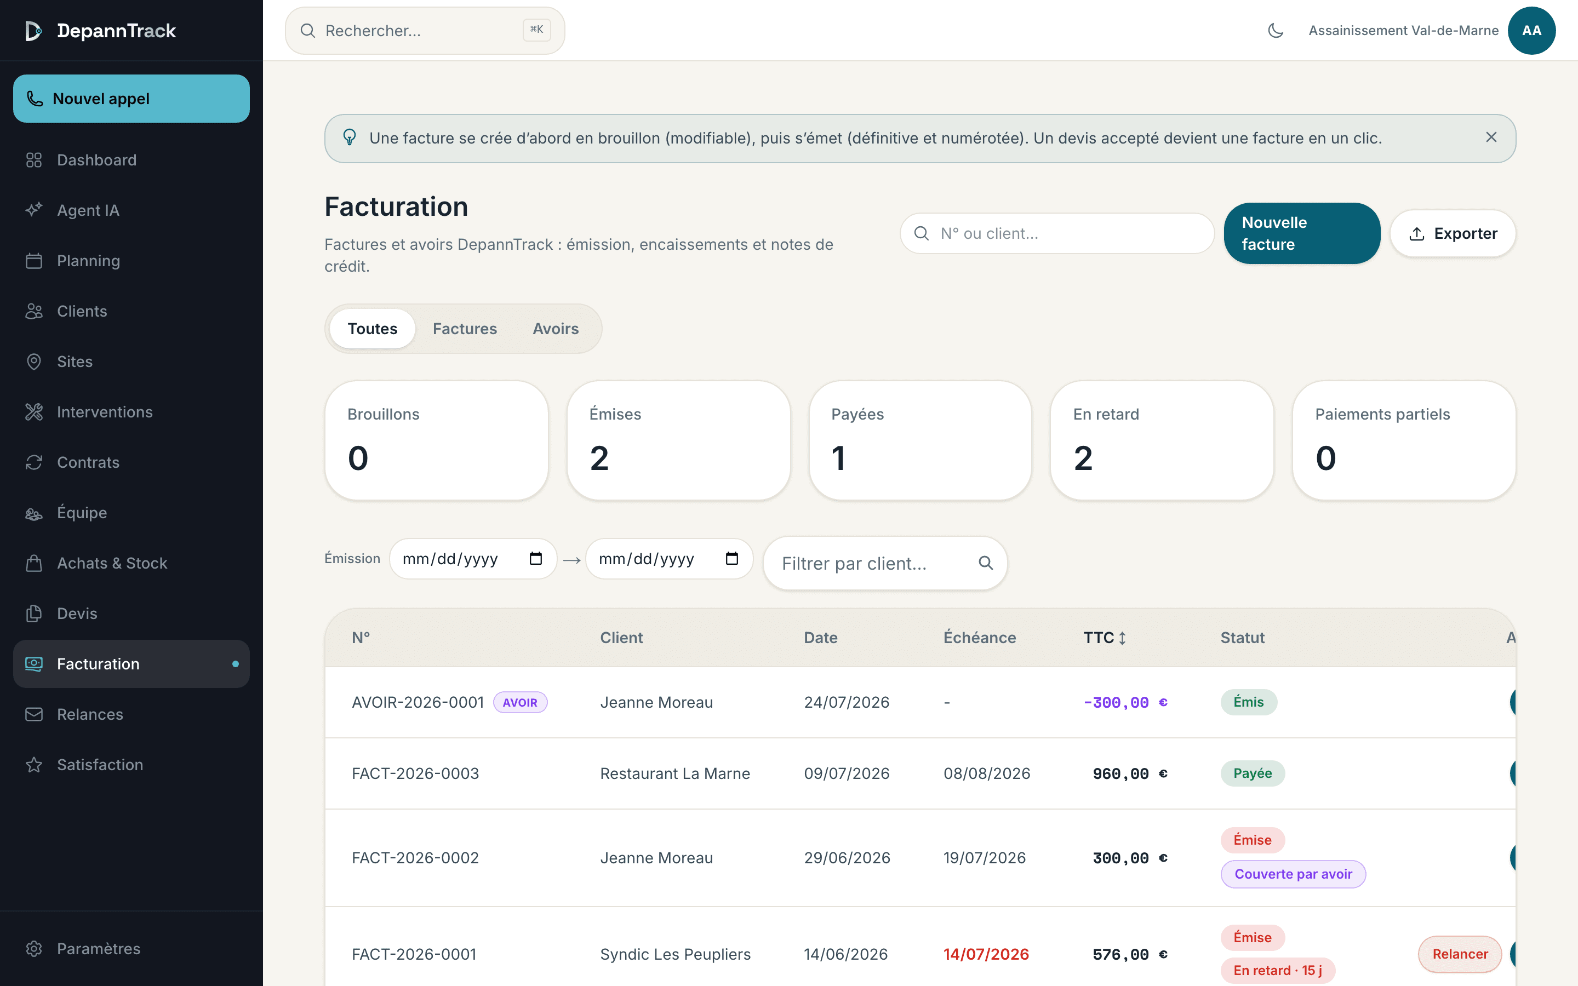This screenshot has height=986, width=1578.
Task: Click the Exporter button
Action: pyautogui.click(x=1453, y=233)
